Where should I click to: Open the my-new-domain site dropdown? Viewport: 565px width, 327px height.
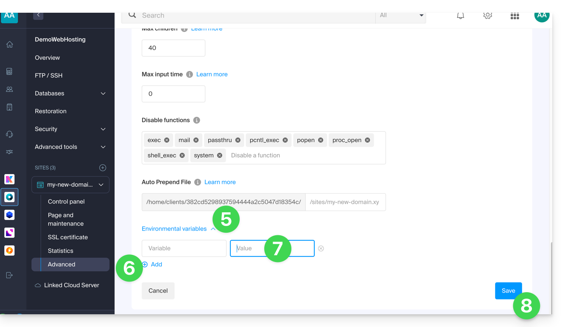coord(101,185)
